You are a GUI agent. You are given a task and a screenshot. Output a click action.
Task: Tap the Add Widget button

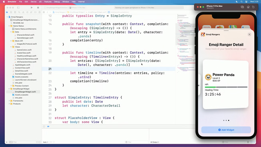click(x=226, y=130)
